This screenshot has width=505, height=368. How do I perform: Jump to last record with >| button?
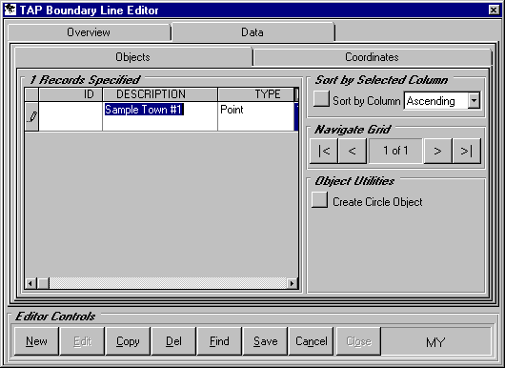pyautogui.click(x=466, y=151)
